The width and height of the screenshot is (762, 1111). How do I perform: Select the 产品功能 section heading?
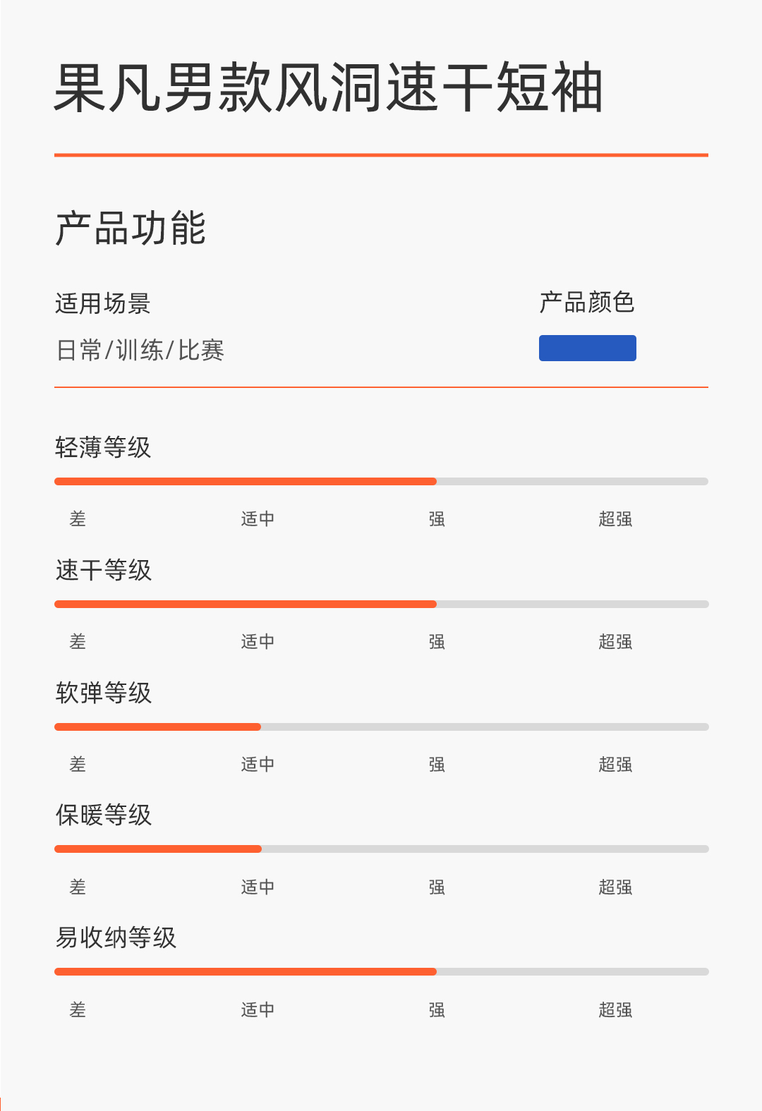click(x=131, y=229)
